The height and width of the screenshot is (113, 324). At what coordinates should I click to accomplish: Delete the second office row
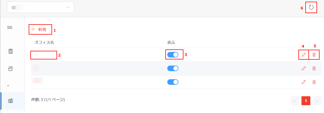[314, 68]
